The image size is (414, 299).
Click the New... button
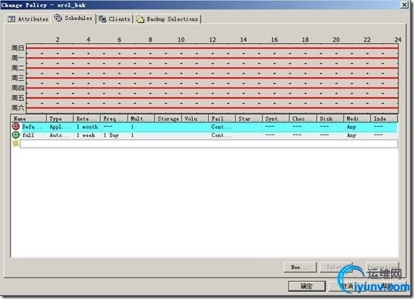click(300, 267)
